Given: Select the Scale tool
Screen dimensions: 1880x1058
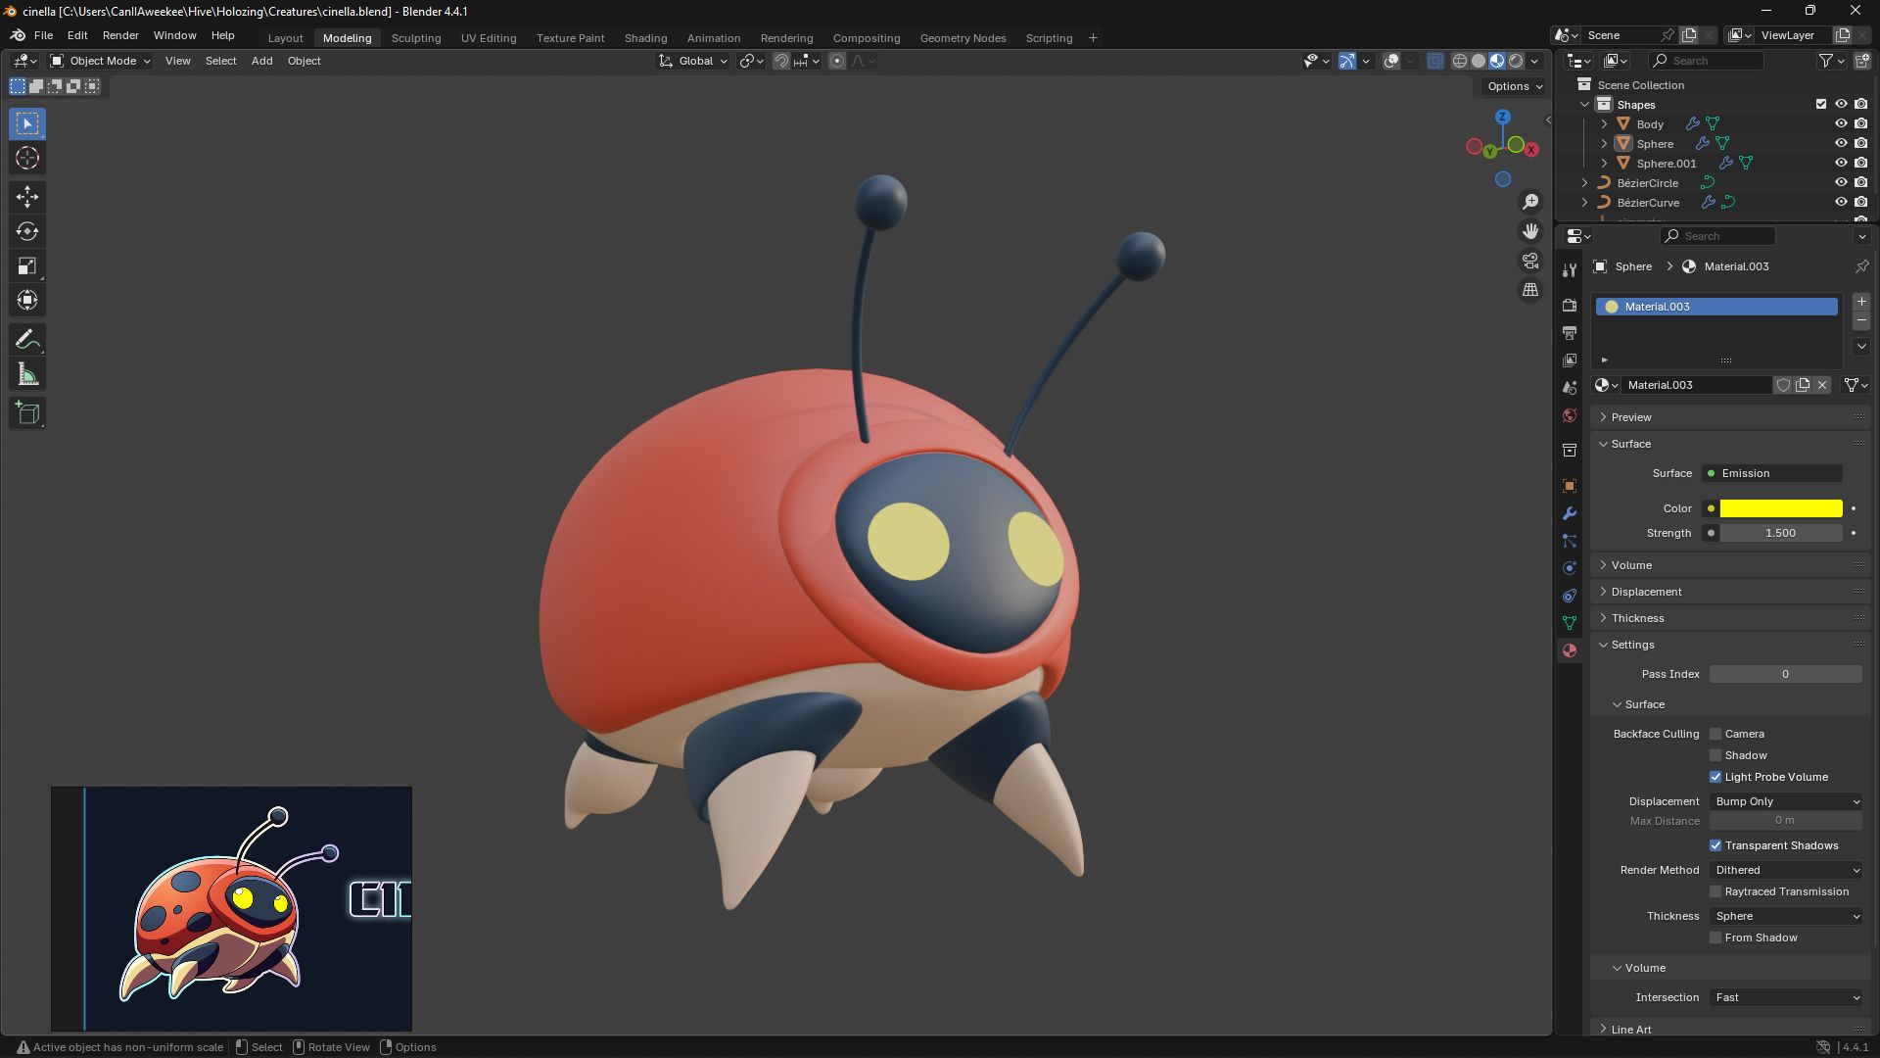Looking at the screenshot, I should [x=27, y=265].
